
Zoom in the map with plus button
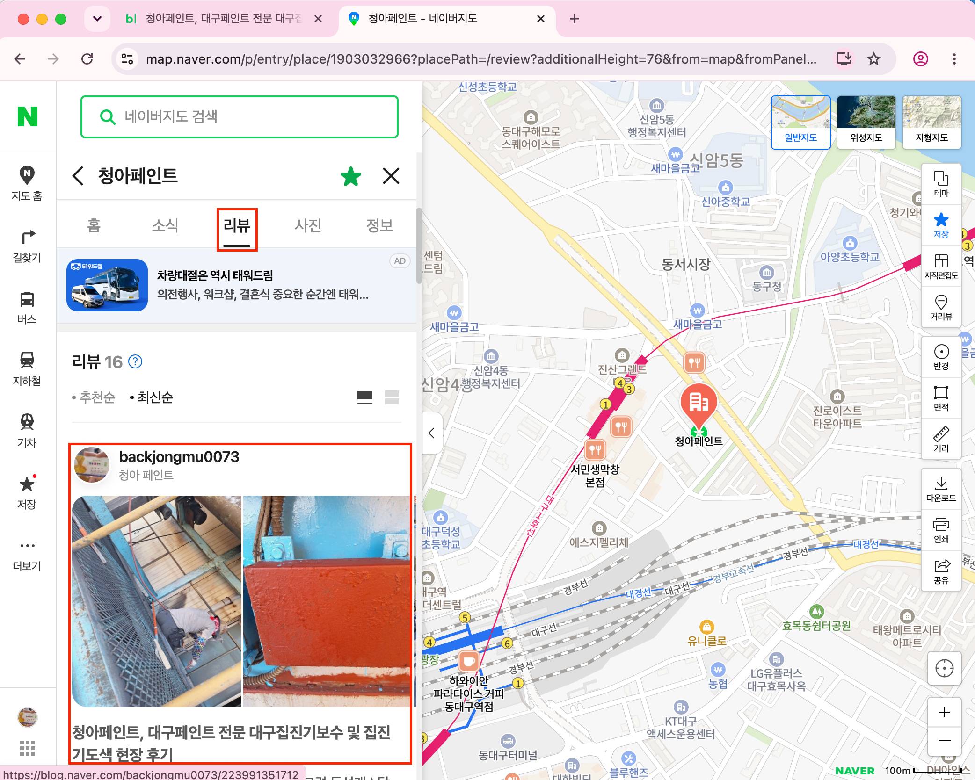point(944,712)
